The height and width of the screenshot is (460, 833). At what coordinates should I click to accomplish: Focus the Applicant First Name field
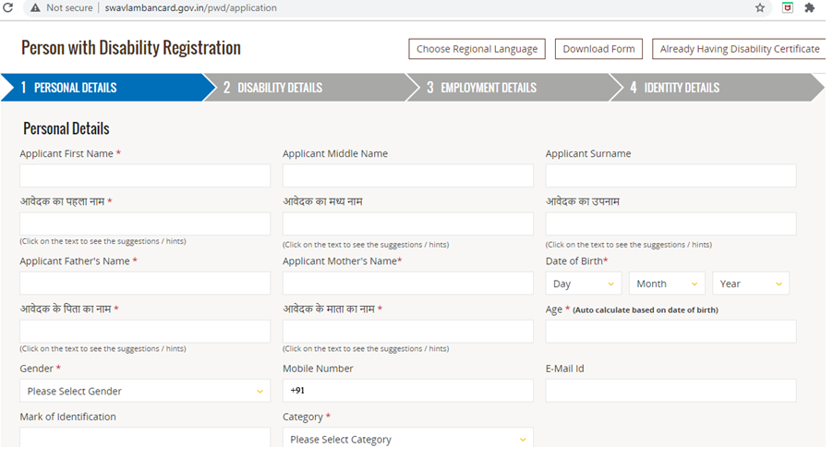point(145,176)
